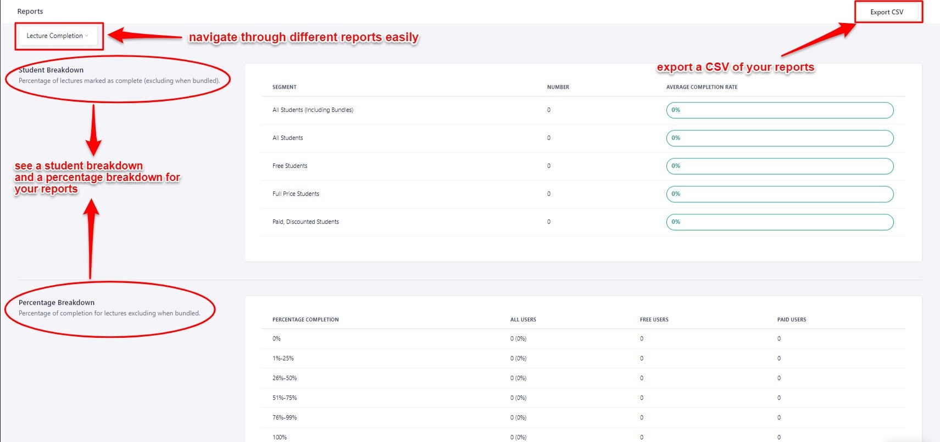Select the Free Students segment label
940x442 pixels.
290,166
